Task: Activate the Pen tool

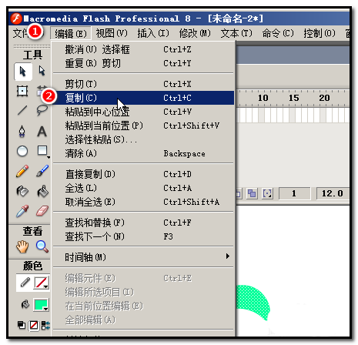Action: pyautogui.click(x=22, y=132)
